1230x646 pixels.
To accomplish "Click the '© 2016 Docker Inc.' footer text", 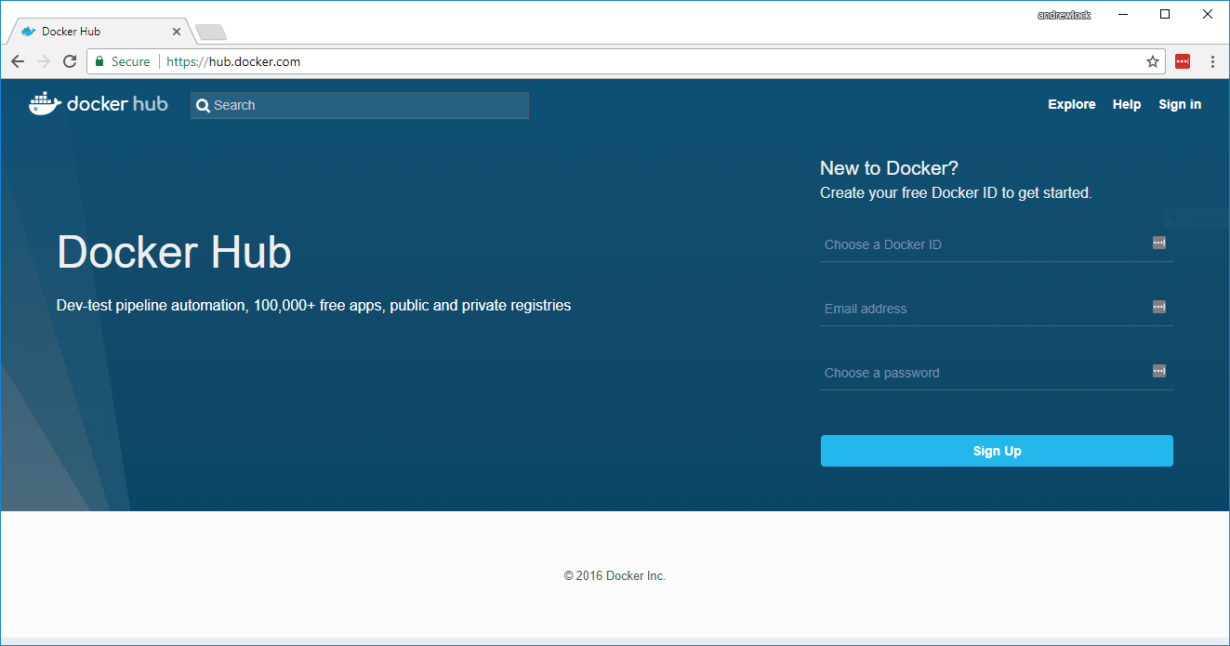I will (x=615, y=575).
